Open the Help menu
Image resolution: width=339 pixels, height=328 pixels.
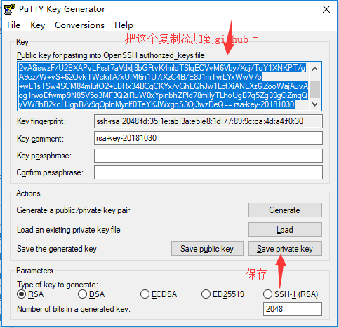point(124,25)
